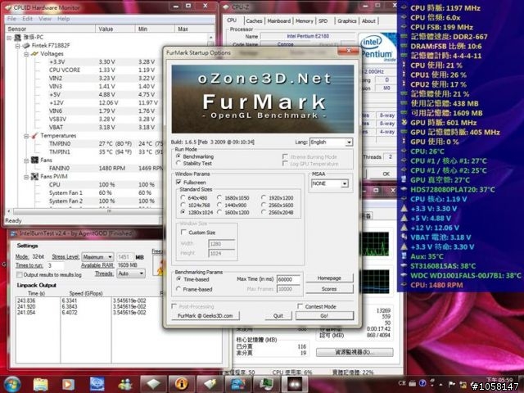Screen dimensions: 524x393
Task: Collapse the Fans tree node
Action: pos(26,160)
